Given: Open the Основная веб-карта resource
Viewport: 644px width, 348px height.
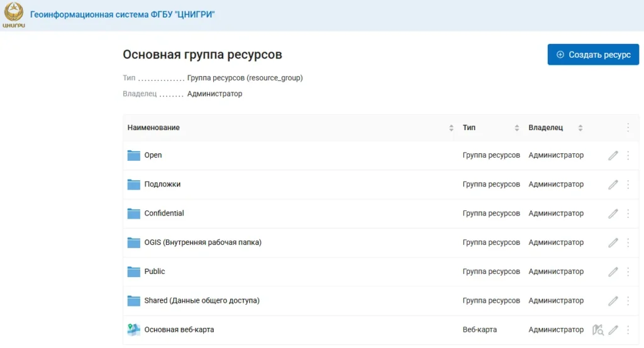Looking at the screenshot, I should [179, 330].
